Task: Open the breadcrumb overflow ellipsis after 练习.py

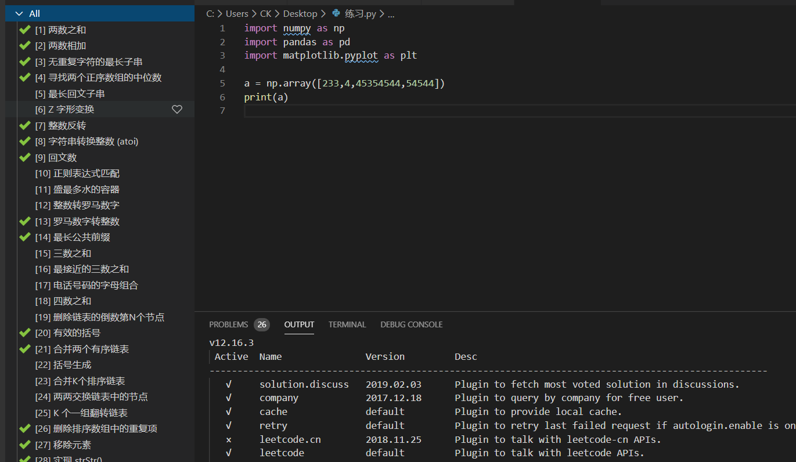Action: point(391,13)
